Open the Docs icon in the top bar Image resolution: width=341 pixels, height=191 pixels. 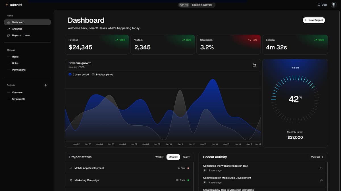319,5
